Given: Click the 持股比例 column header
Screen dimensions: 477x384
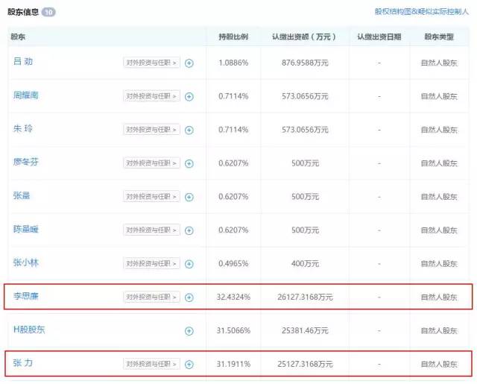Looking at the screenshot, I should [233, 37].
